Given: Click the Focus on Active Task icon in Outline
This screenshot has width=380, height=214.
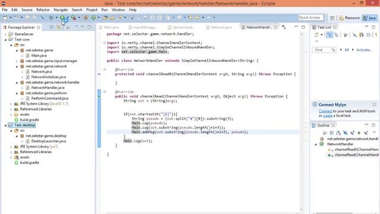Looking at the screenshot, I should [325, 133].
